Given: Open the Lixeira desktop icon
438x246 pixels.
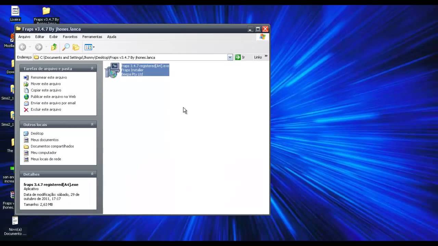Looking at the screenshot, I should coord(15,11).
